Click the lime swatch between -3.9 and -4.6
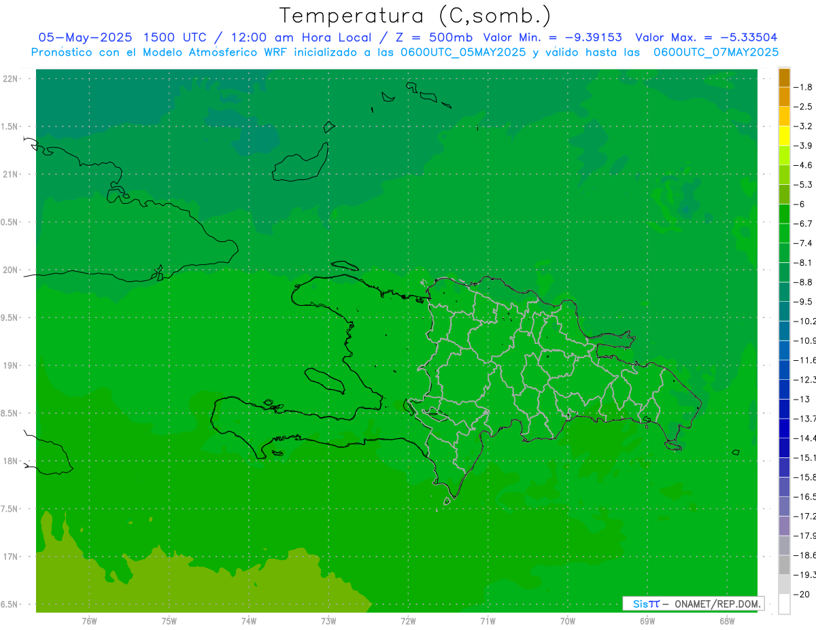The width and height of the screenshot is (816, 630). click(x=784, y=155)
